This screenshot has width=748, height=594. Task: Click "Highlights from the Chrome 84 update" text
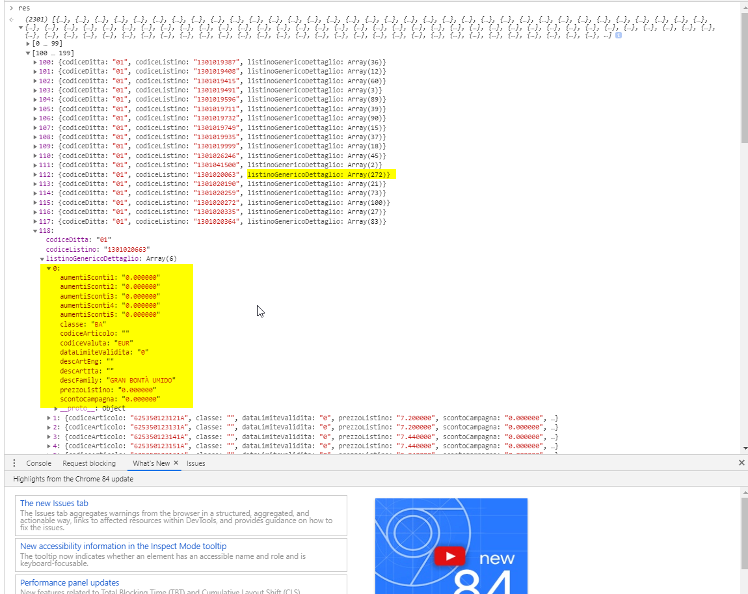73,479
